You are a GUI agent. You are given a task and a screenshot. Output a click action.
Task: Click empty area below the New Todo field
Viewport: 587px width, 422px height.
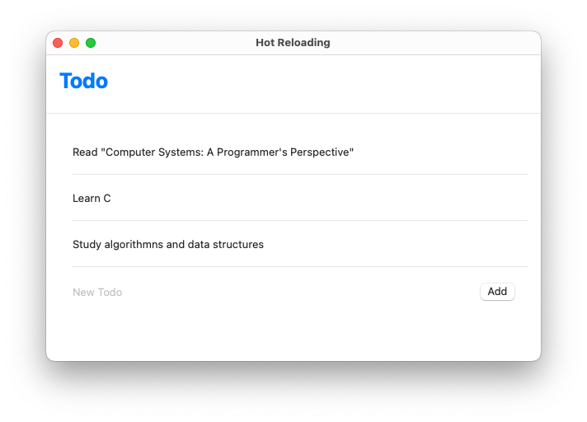pyautogui.click(x=289, y=334)
